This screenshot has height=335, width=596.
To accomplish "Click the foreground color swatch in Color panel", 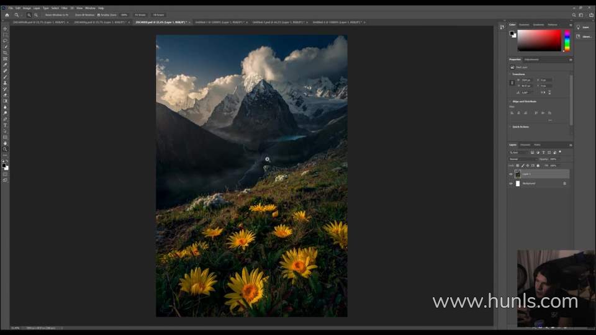I will click(512, 33).
